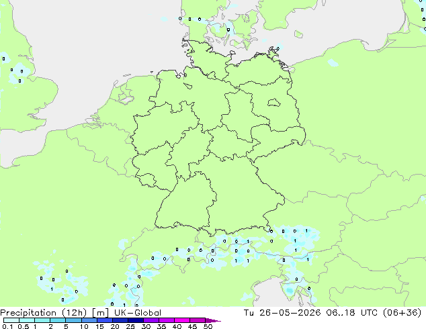Click the 25–30 navy legend swatch
Screen dimensions: 426x329
135,320
